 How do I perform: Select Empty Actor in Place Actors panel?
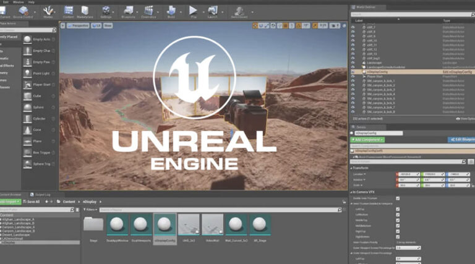pos(39,40)
